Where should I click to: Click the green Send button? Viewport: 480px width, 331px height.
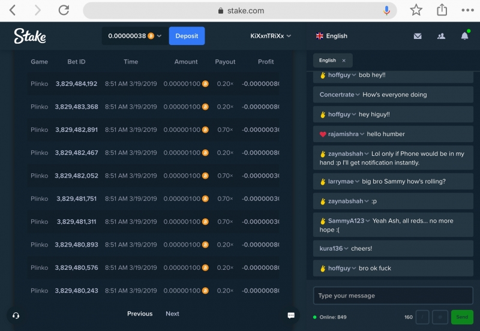[x=462, y=317]
